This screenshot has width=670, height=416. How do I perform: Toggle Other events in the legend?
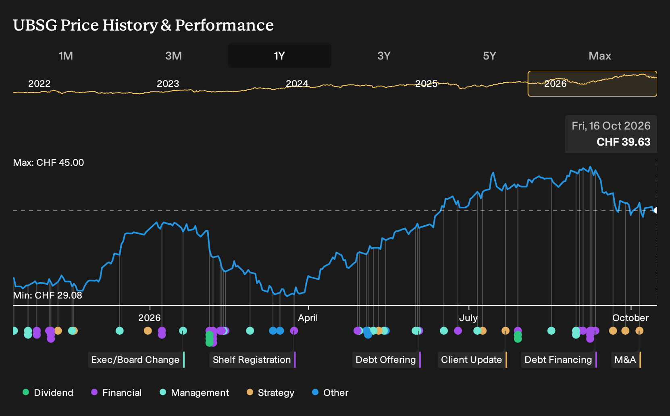click(x=330, y=393)
